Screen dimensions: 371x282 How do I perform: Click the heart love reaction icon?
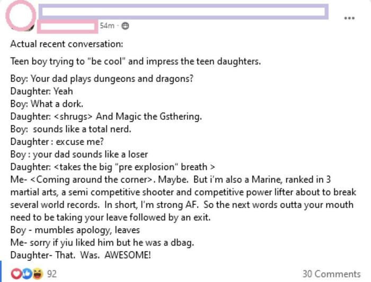point(16,274)
